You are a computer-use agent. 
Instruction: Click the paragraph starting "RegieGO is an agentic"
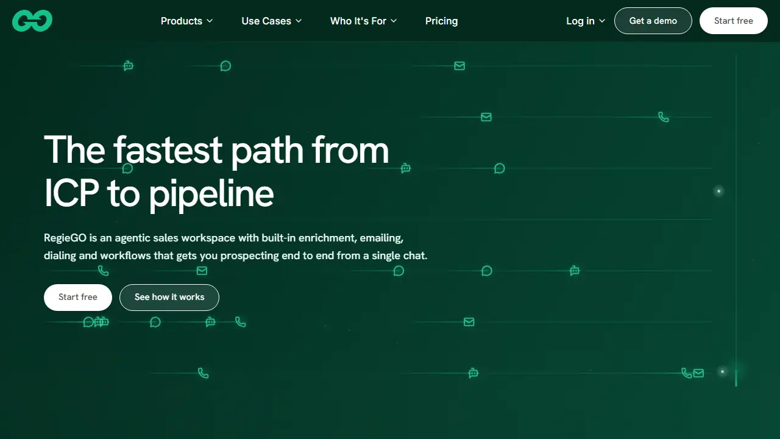pyautogui.click(x=236, y=246)
